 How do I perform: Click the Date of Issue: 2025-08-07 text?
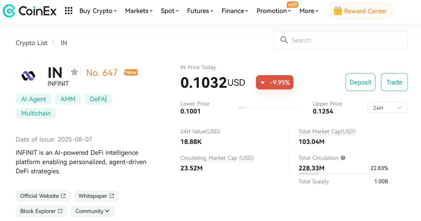pyautogui.click(x=54, y=139)
